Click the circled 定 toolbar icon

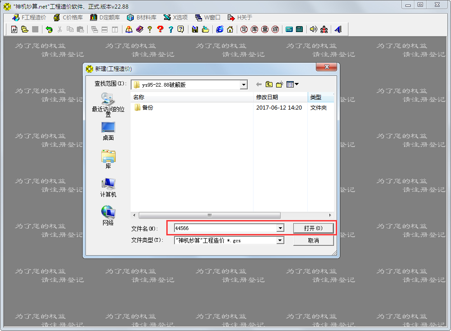point(244,29)
